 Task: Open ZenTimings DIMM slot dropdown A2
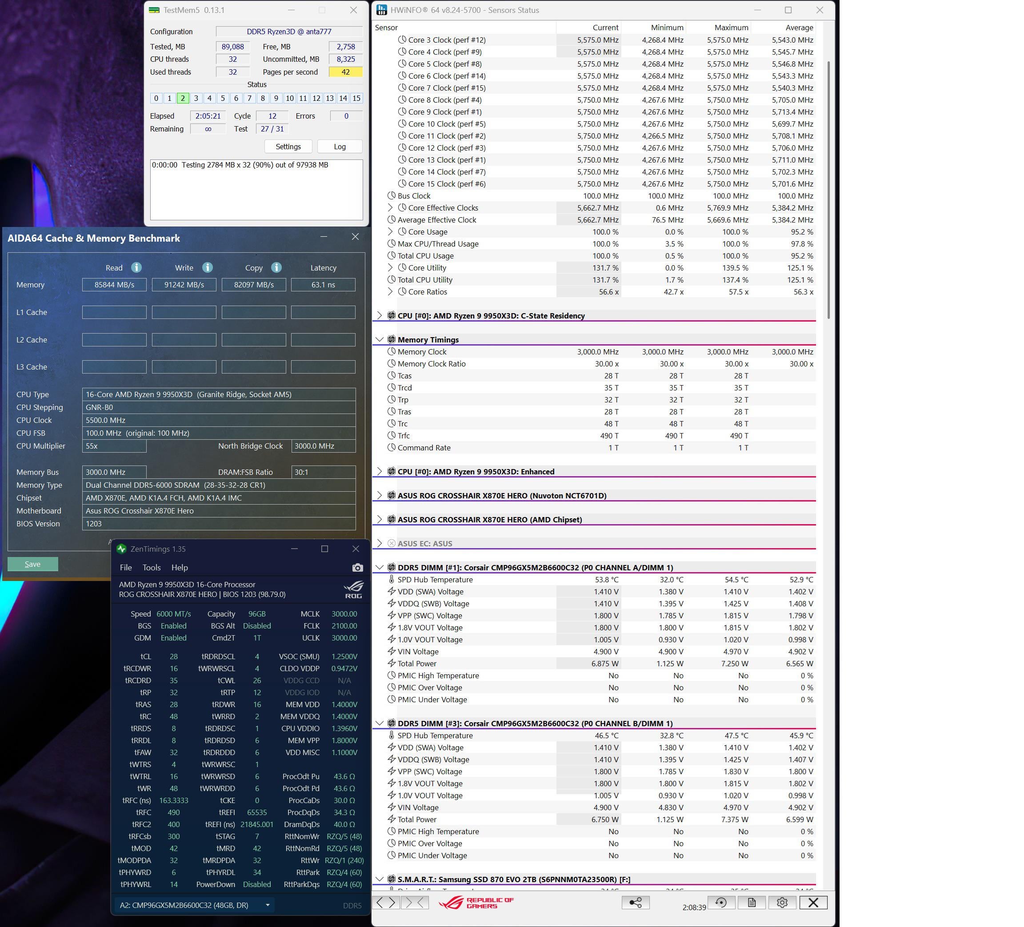(195, 905)
